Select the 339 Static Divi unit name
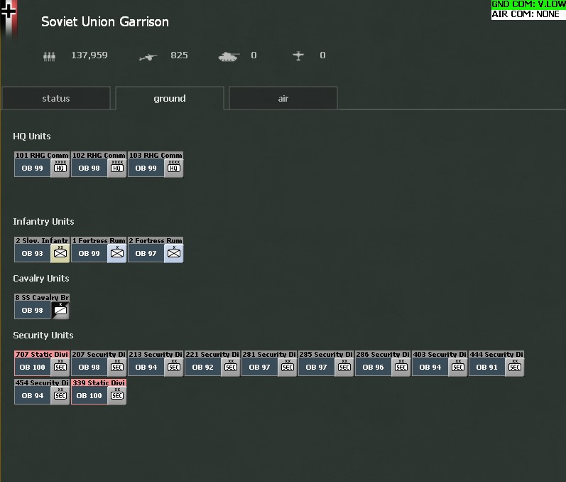 99,382
